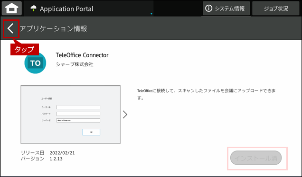Image resolution: width=302 pixels, height=177 pixels.
Task: Open ジョブ状況 status
Action: click(276, 9)
